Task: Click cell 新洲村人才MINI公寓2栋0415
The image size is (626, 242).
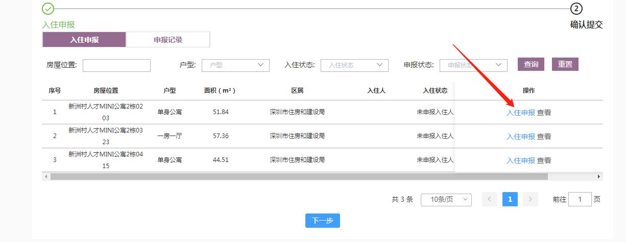Action: pyautogui.click(x=106, y=160)
